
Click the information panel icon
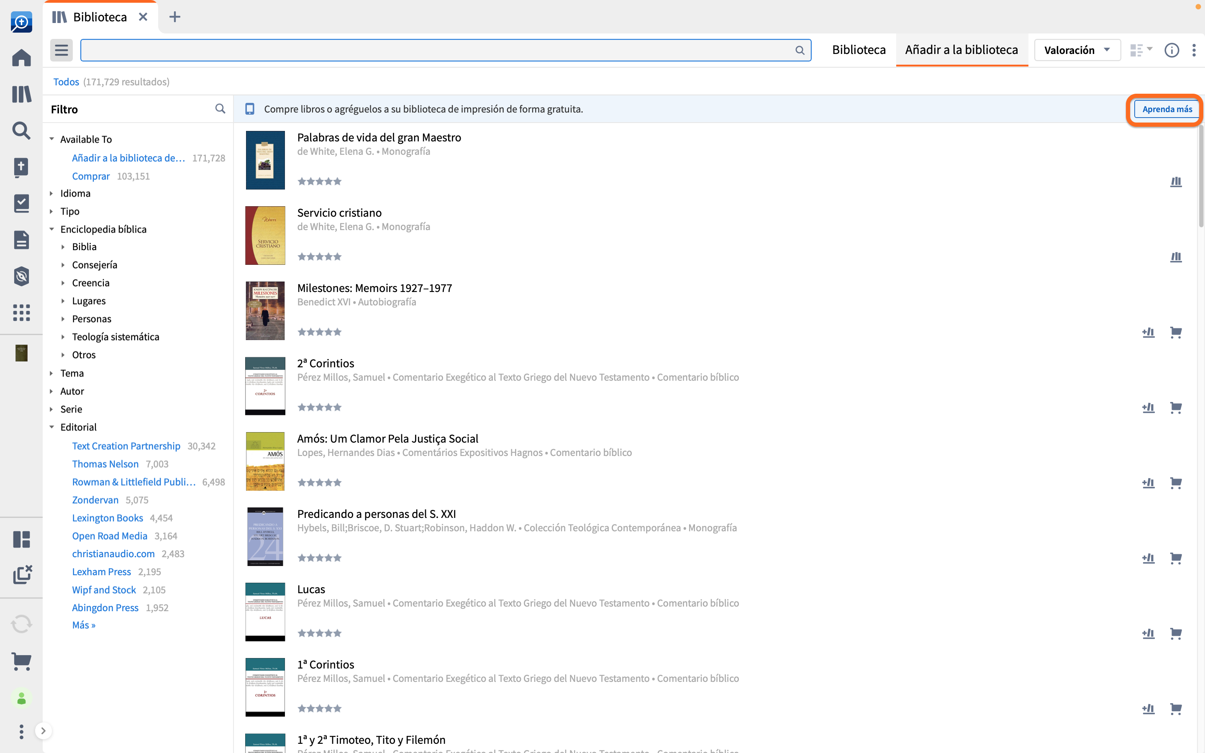pyautogui.click(x=1172, y=50)
